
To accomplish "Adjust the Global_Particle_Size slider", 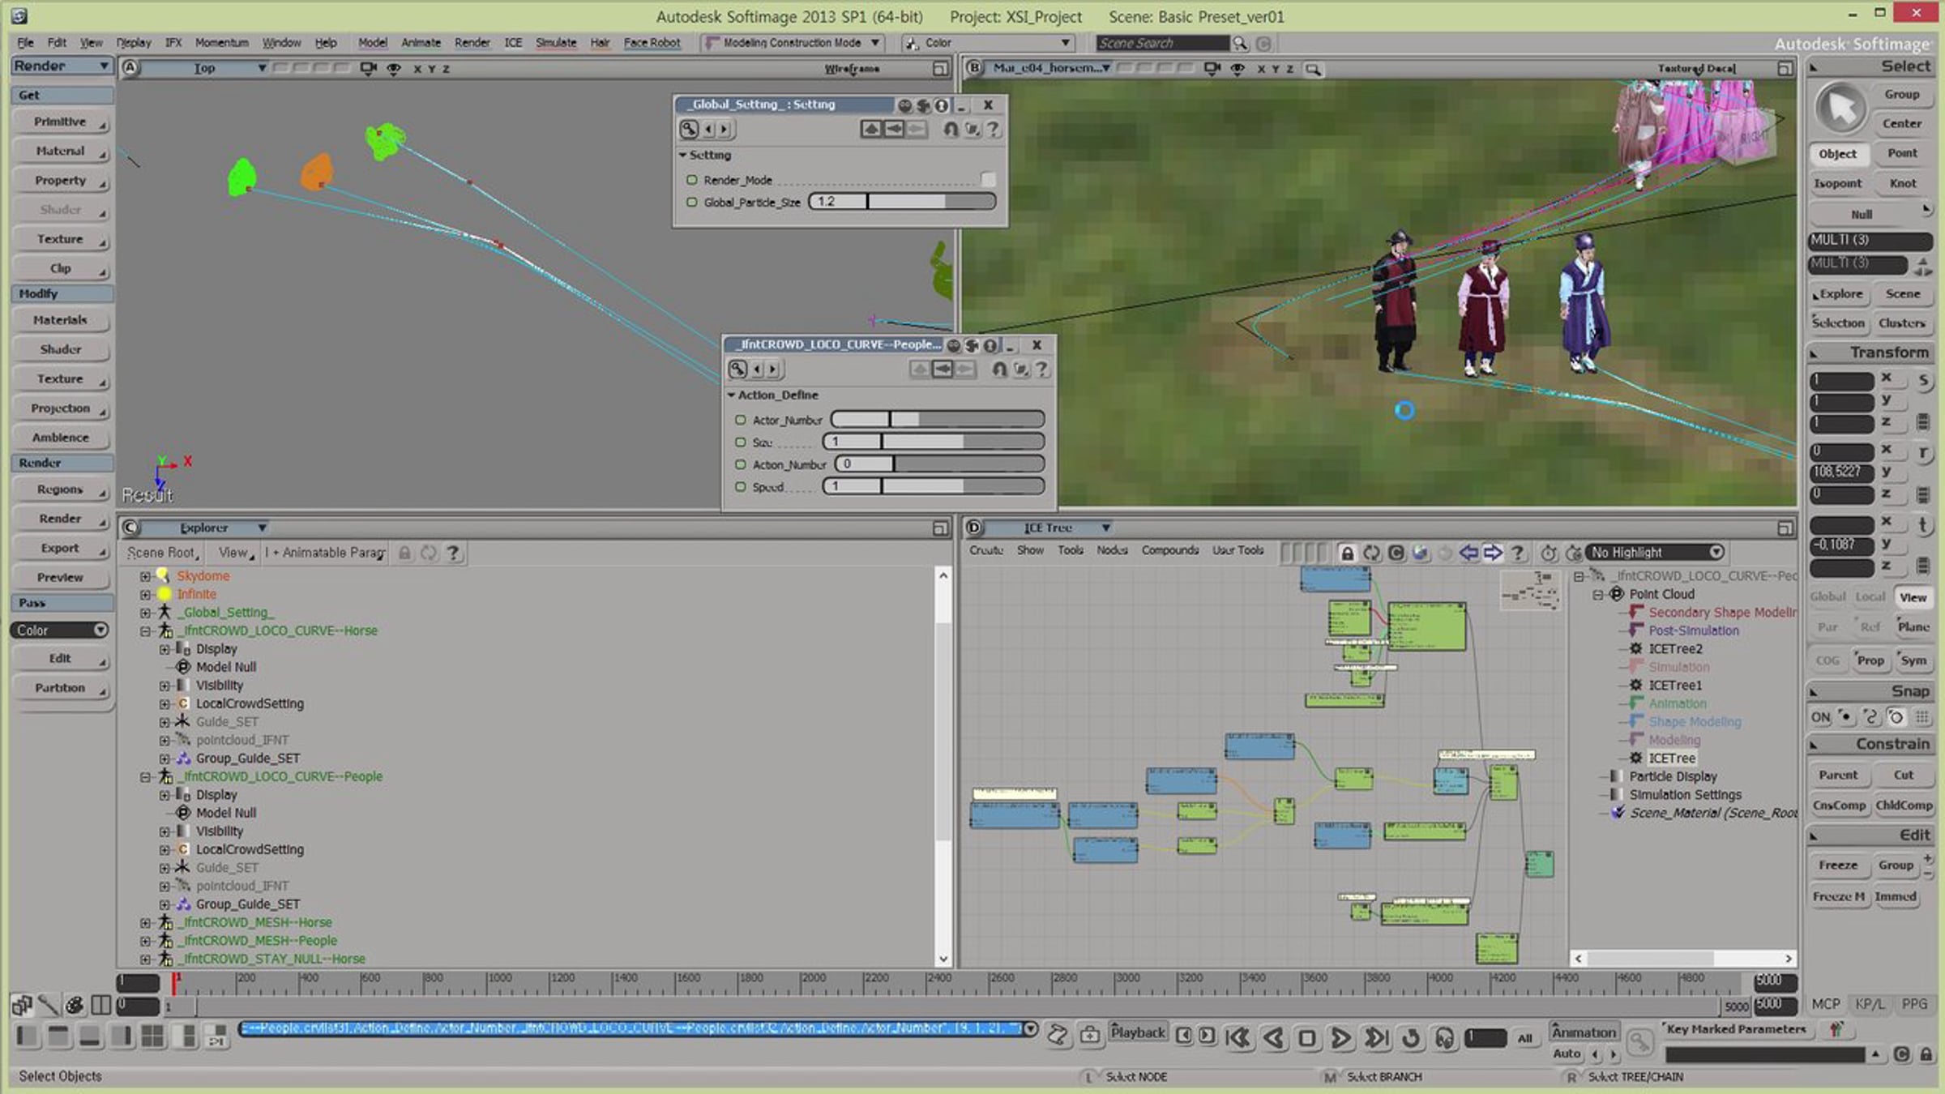I will point(902,202).
